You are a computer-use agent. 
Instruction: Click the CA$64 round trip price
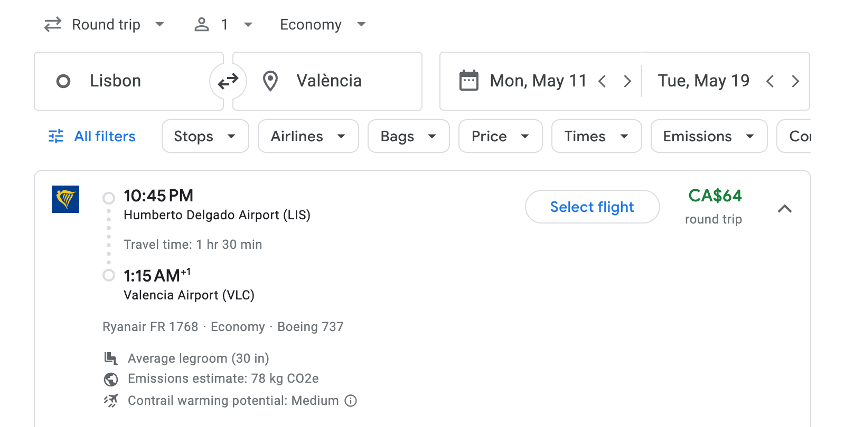coord(715,196)
